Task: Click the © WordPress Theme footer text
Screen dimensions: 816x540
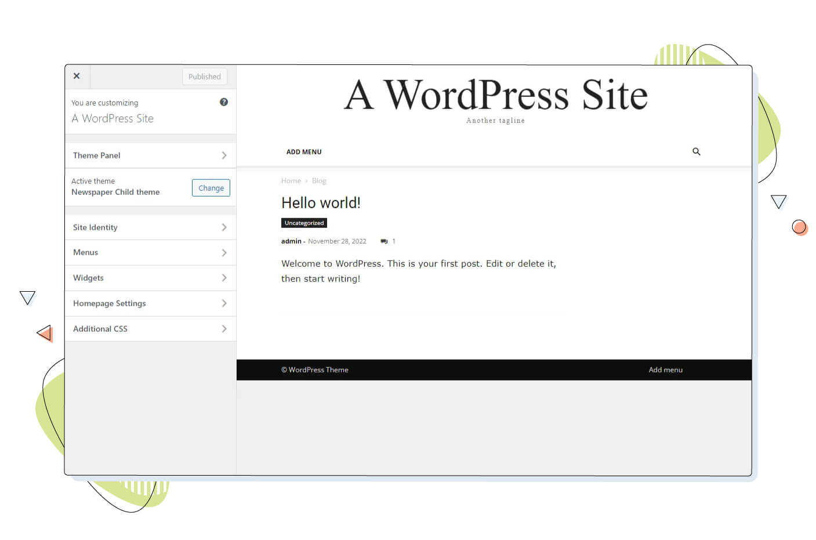Action: pos(315,369)
